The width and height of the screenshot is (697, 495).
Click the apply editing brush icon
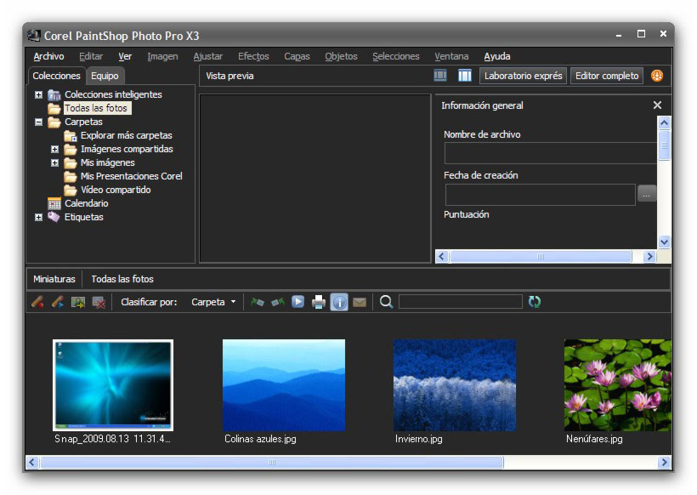[x=58, y=303]
